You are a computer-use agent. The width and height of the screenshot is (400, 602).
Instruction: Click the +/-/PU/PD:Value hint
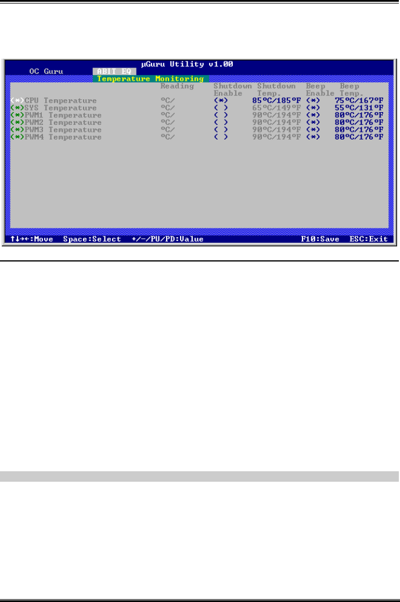coord(168,239)
